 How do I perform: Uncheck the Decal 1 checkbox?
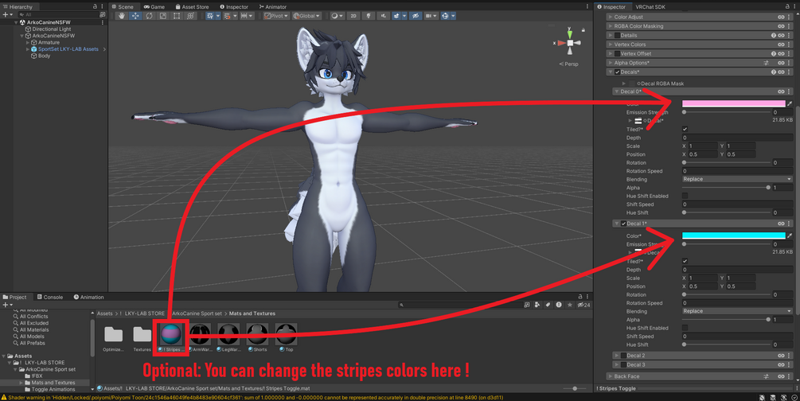click(623, 224)
